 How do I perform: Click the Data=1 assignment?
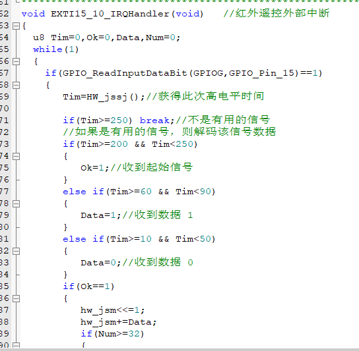tap(101, 215)
